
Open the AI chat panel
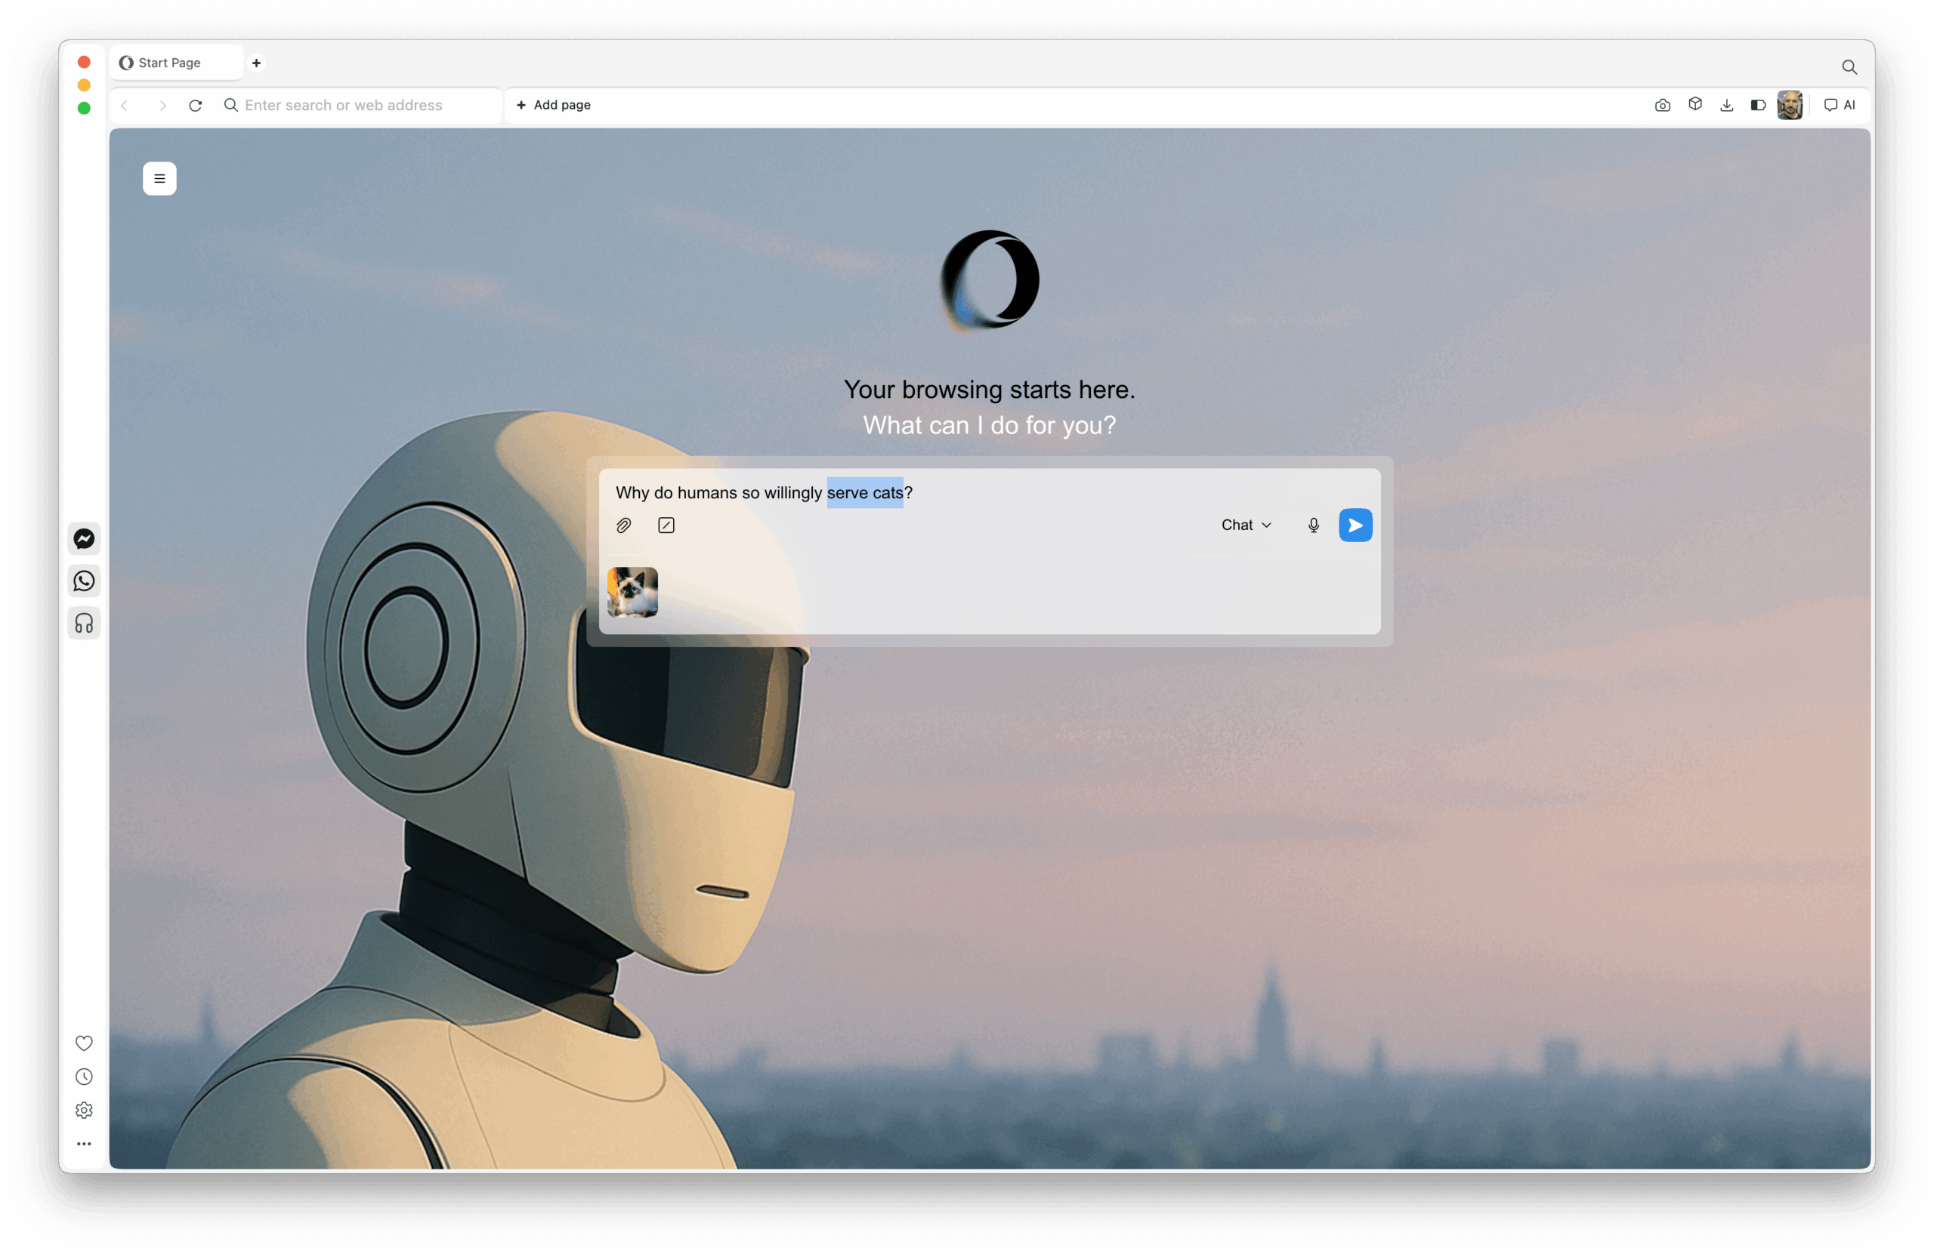point(1839,105)
